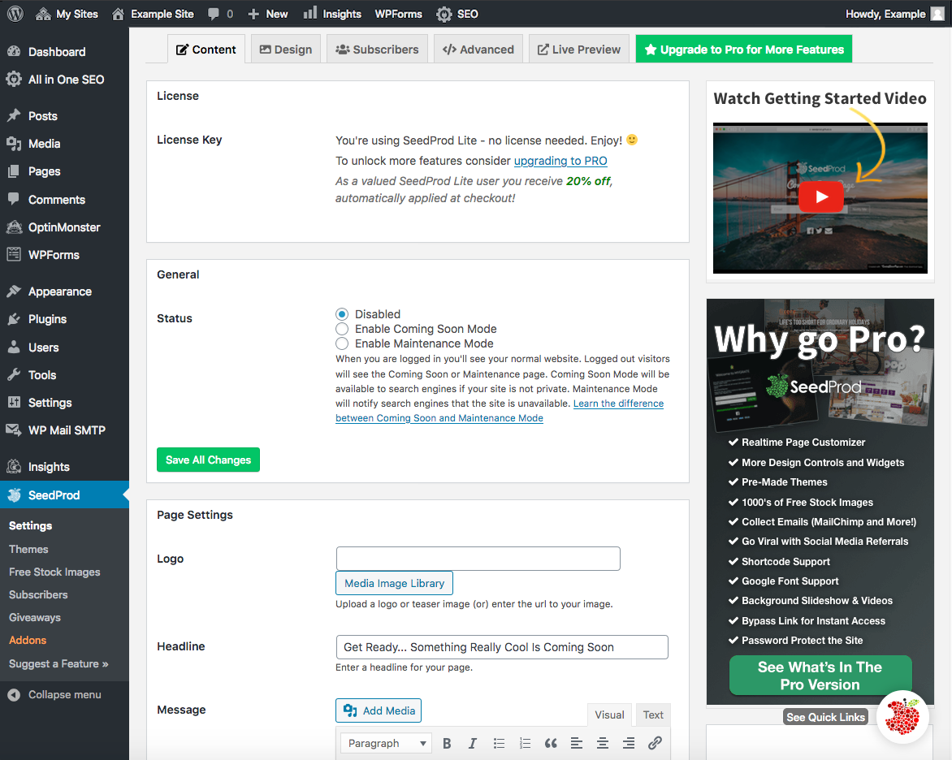Screen dimensions: 952x760
Task: Follow the upgrading to PRO link
Action: pyautogui.click(x=560, y=161)
